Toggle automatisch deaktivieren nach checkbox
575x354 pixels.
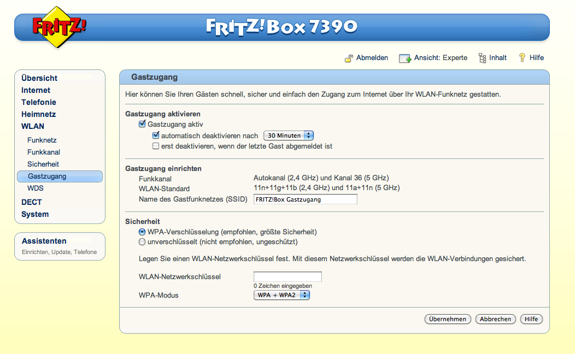tap(156, 135)
